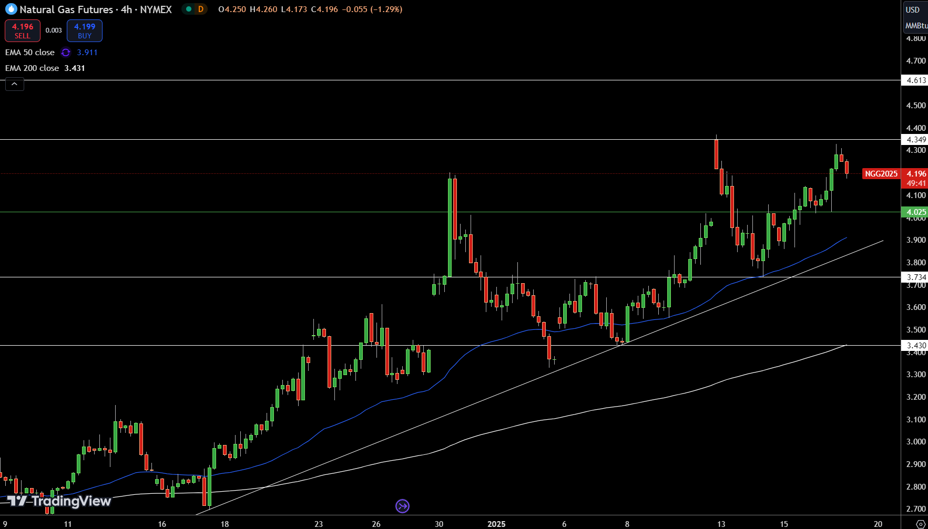The height and width of the screenshot is (529, 928).
Task: Click the BUY 4.199 button
Action: (85, 30)
